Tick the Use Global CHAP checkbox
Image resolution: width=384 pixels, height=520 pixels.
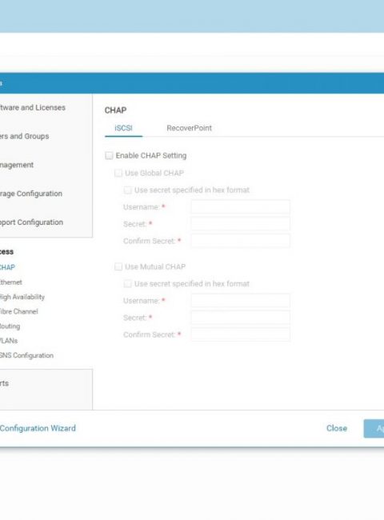118,173
